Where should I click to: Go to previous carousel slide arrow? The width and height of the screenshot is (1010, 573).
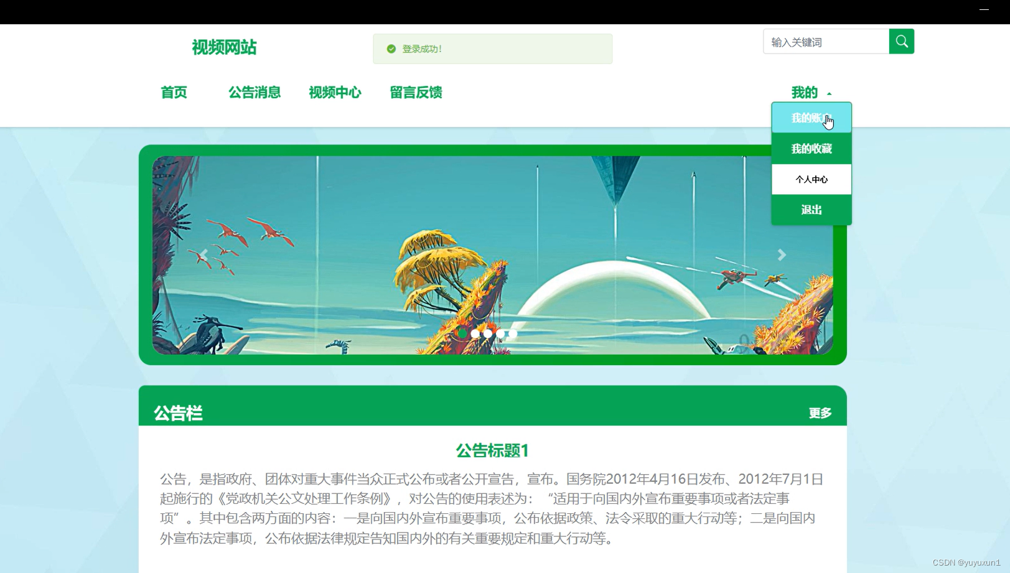pos(203,254)
